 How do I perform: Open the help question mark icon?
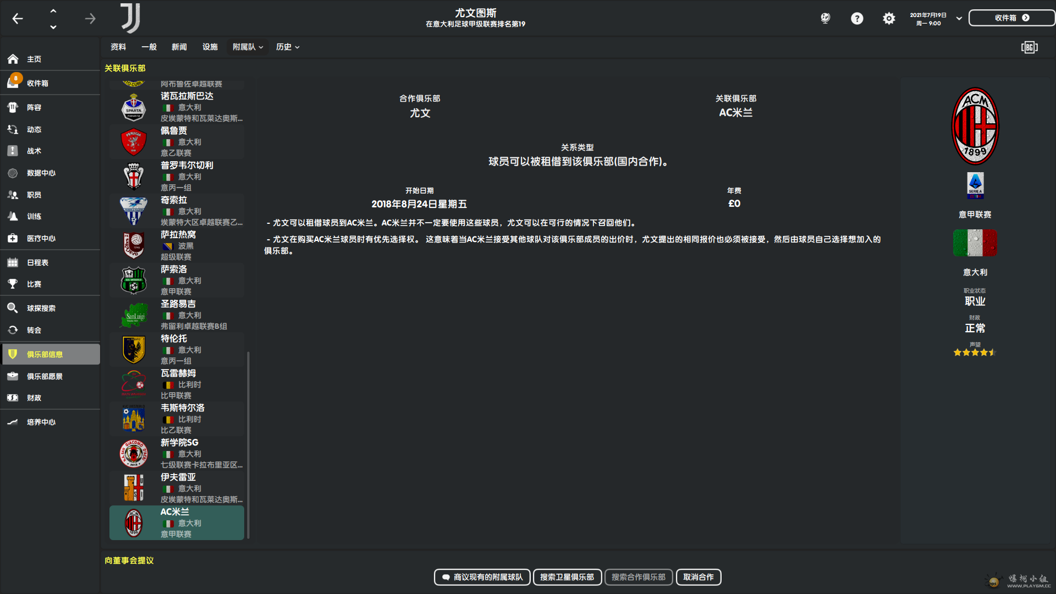point(857,19)
